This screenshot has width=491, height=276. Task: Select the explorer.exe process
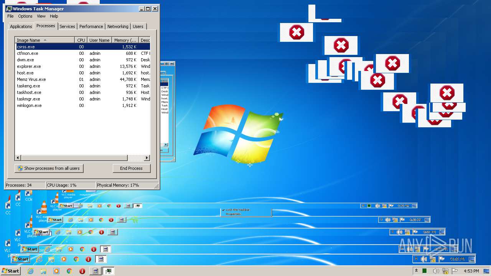point(82,66)
